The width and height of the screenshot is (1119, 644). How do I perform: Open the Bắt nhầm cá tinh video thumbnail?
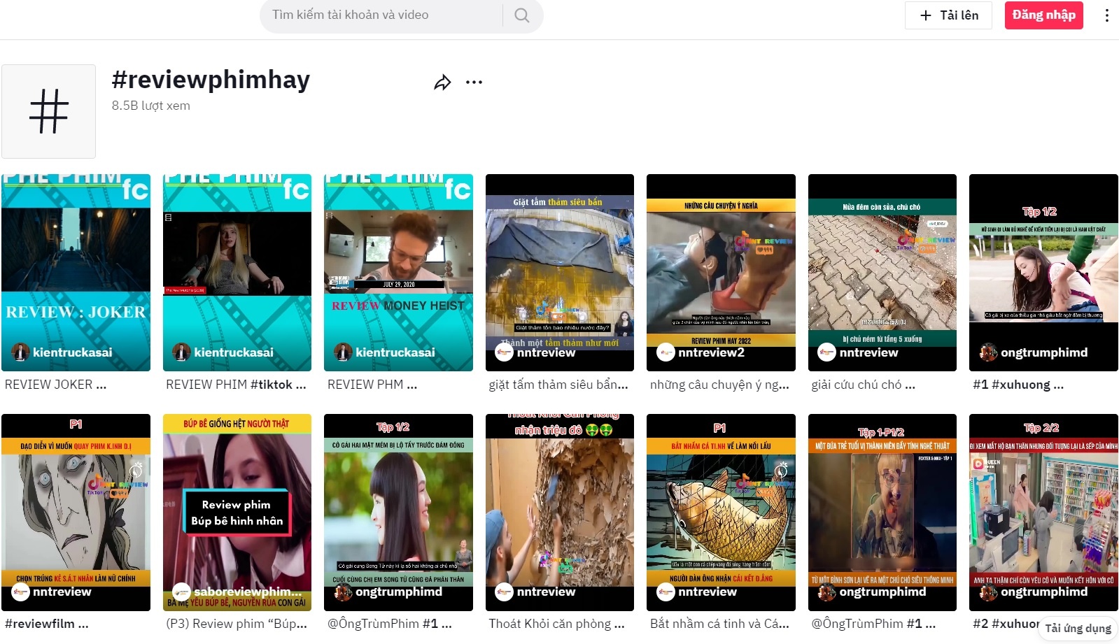click(721, 513)
